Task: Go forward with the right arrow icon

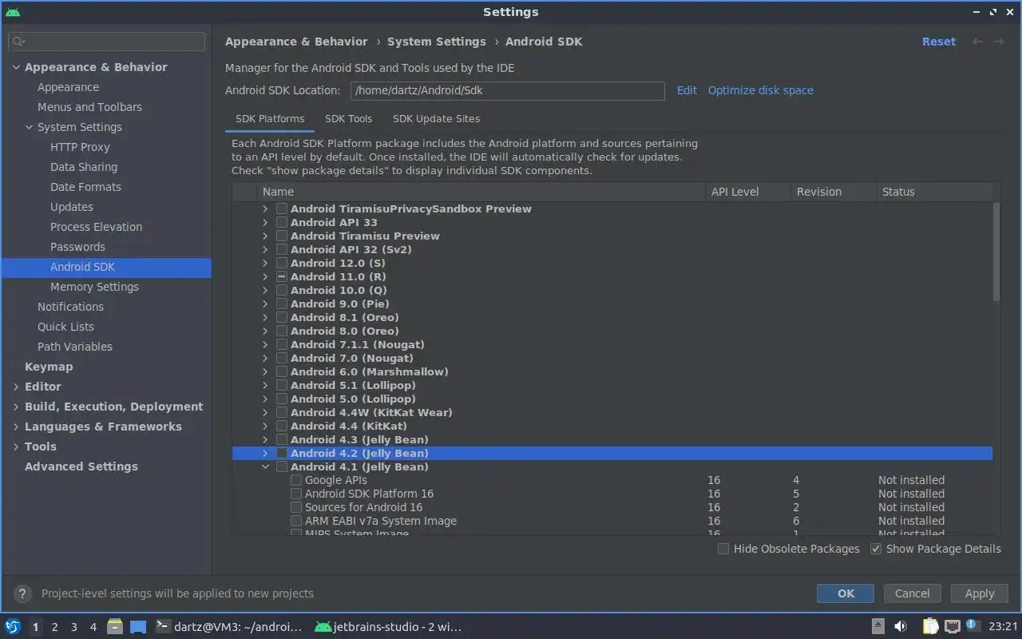Action: click(x=998, y=42)
